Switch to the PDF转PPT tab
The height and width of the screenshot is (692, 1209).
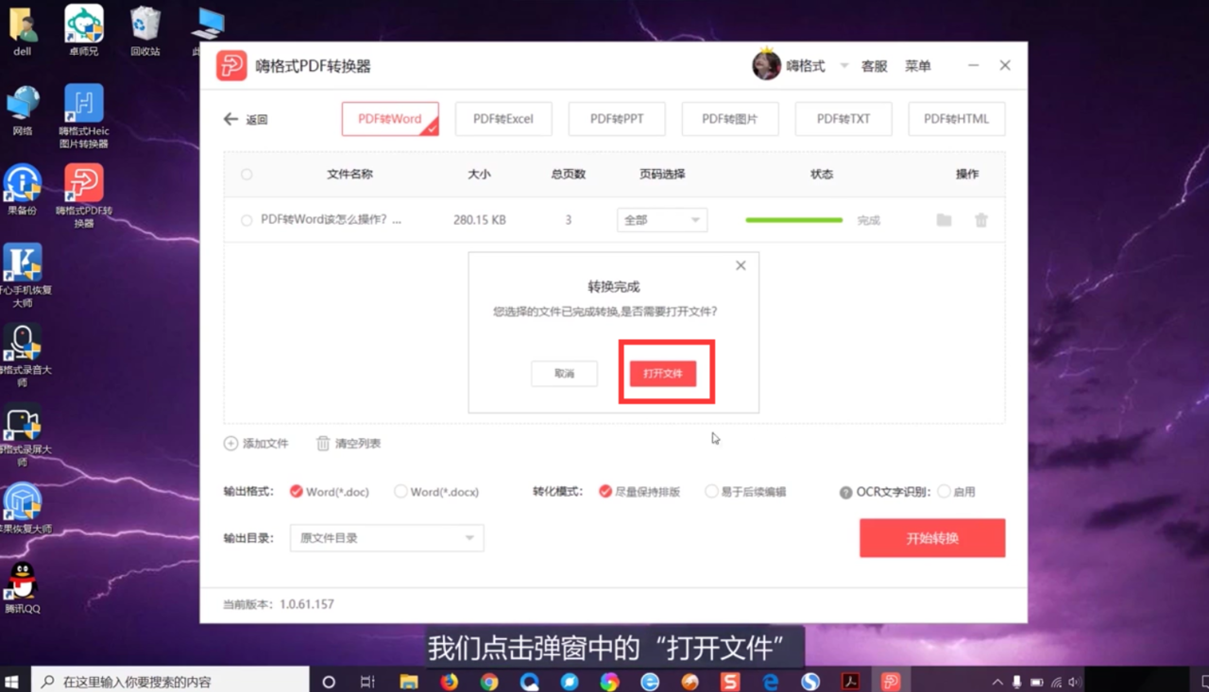click(x=617, y=119)
